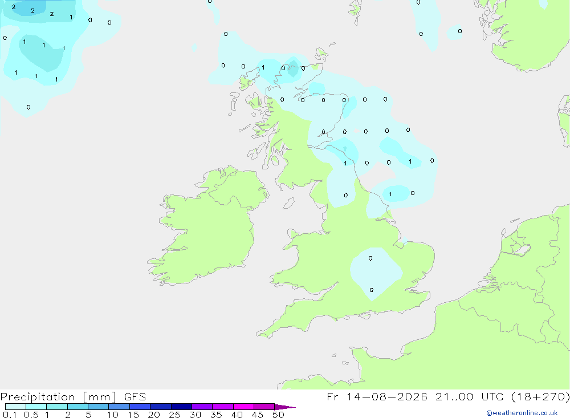Click the "Fr 14-08-2026" date text
This screenshot has width=570, height=418.
click(377, 396)
